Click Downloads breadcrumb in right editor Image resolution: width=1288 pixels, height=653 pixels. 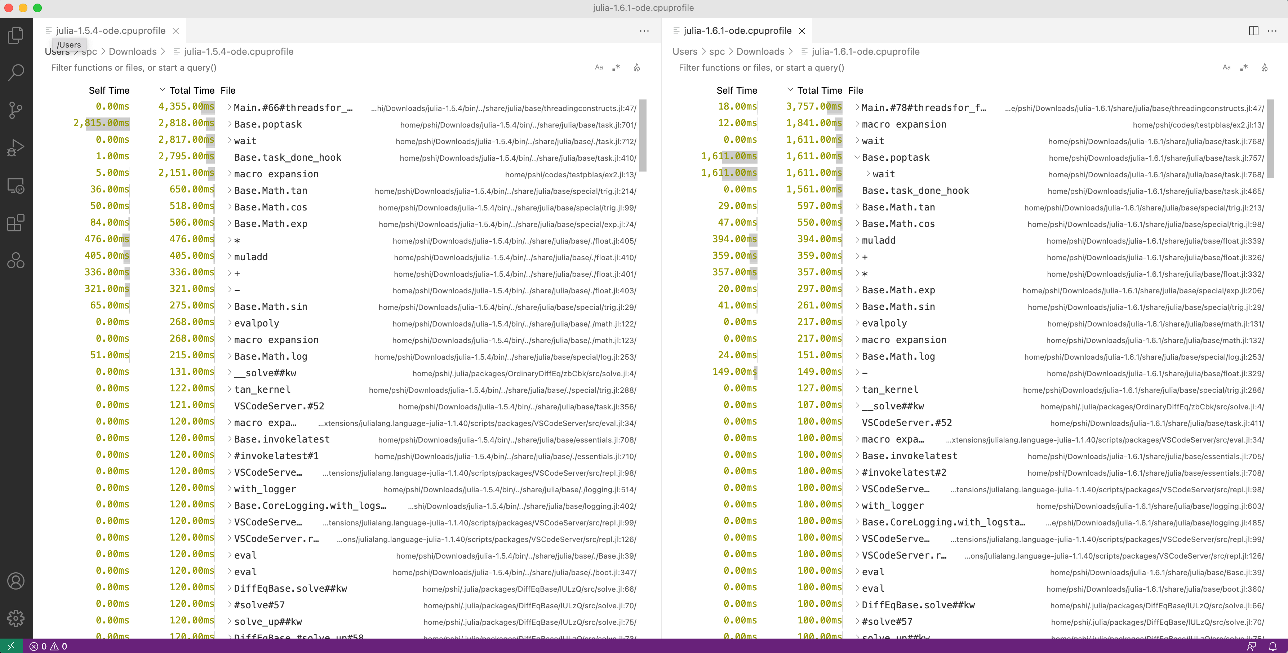[x=760, y=52]
